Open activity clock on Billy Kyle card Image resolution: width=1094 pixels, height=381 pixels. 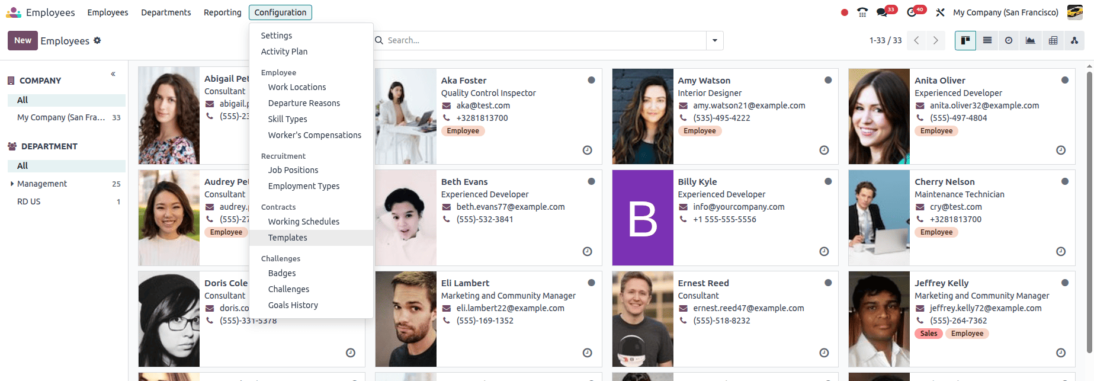point(824,252)
